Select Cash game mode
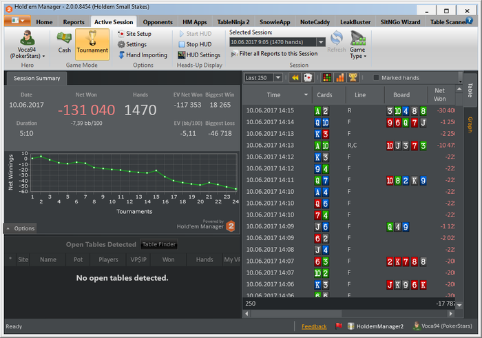The width and height of the screenshot is (482, 338). (64, 43)
